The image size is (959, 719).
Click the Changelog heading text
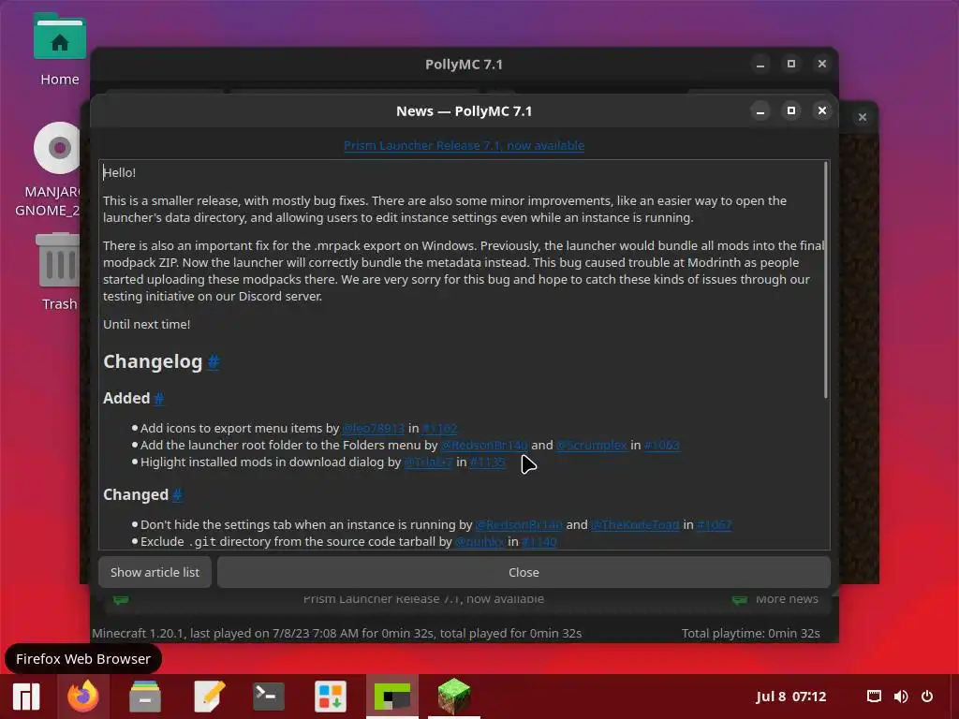pos(153,362)
